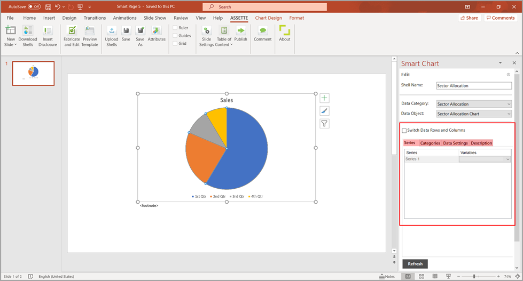
Task: Switch to the Format tab
Action: (296, 18)
